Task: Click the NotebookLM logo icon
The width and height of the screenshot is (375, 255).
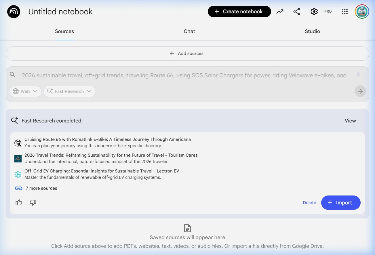Action: 14,12
